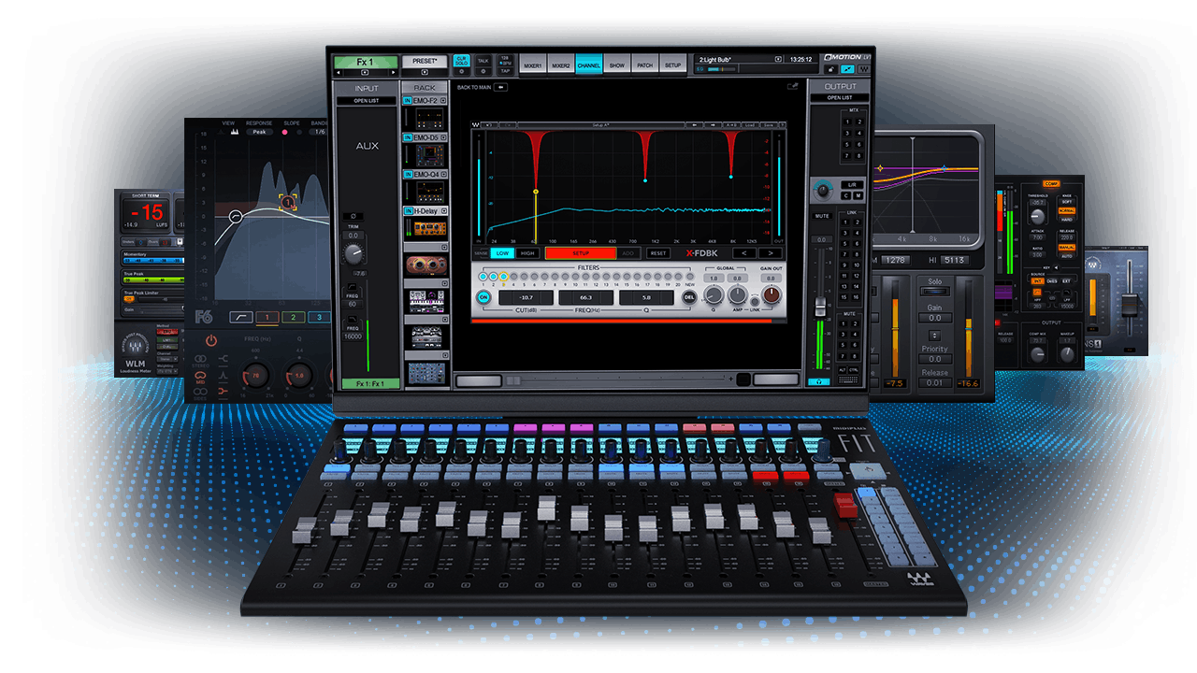
Task: Click the global LINK button
Action: (755, 301)
